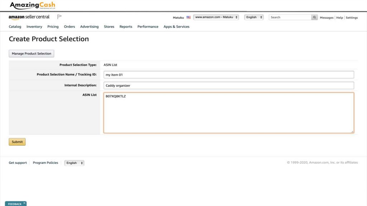The width and height of the screenshot is (367, 206).
Task: Open the Apps & Services menu
Action: click(176, 27)
